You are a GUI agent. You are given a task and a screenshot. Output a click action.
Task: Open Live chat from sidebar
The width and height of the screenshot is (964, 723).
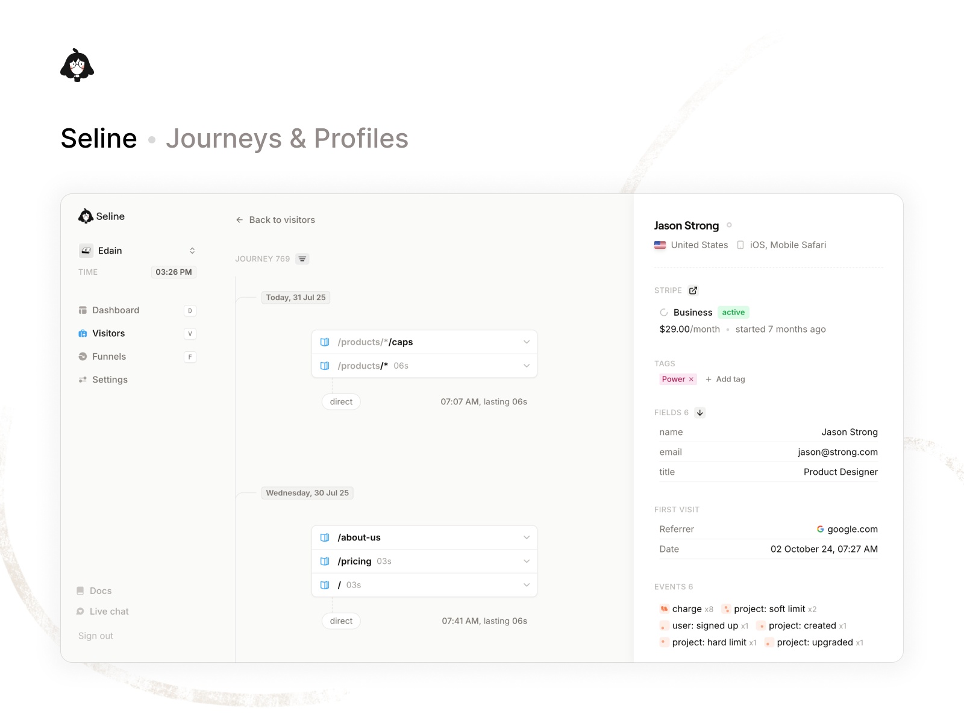[x=109, y=611]
